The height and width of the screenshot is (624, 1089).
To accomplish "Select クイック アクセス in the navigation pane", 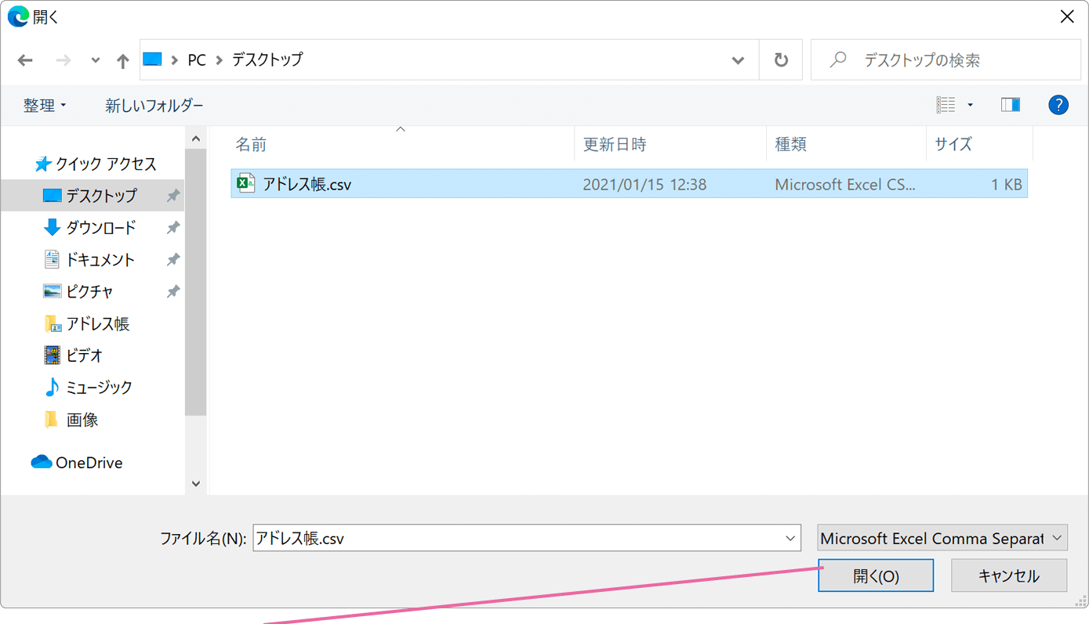I will pyautogui.click(x=96, y=164).
